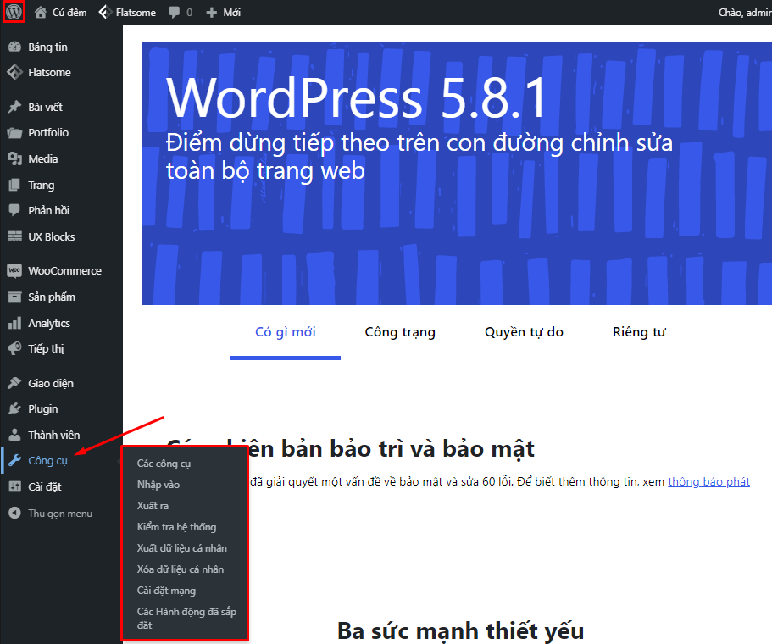The image size is (772, 644).
Task: Click the Ba sức mạnh thiết yếu heading
Action: coord(460,630)
